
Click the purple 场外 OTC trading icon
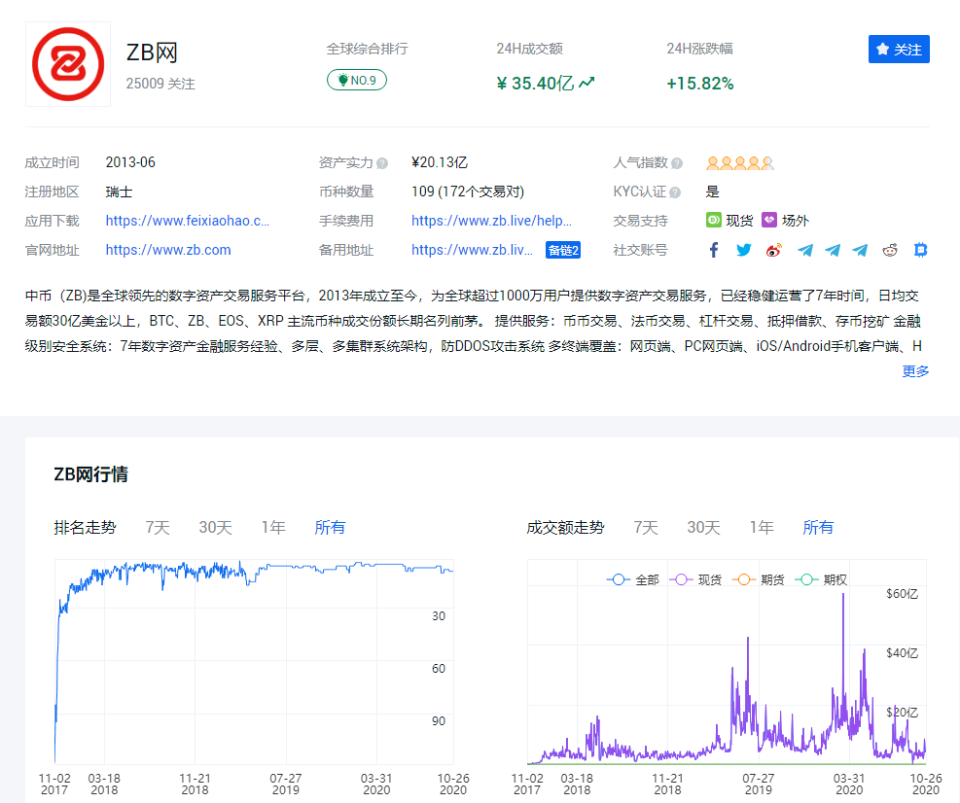pos(769,220)
